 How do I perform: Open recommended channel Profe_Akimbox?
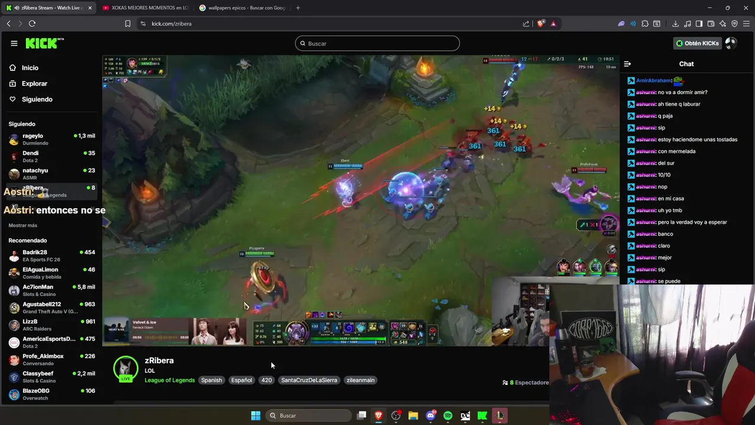(52, 359)
